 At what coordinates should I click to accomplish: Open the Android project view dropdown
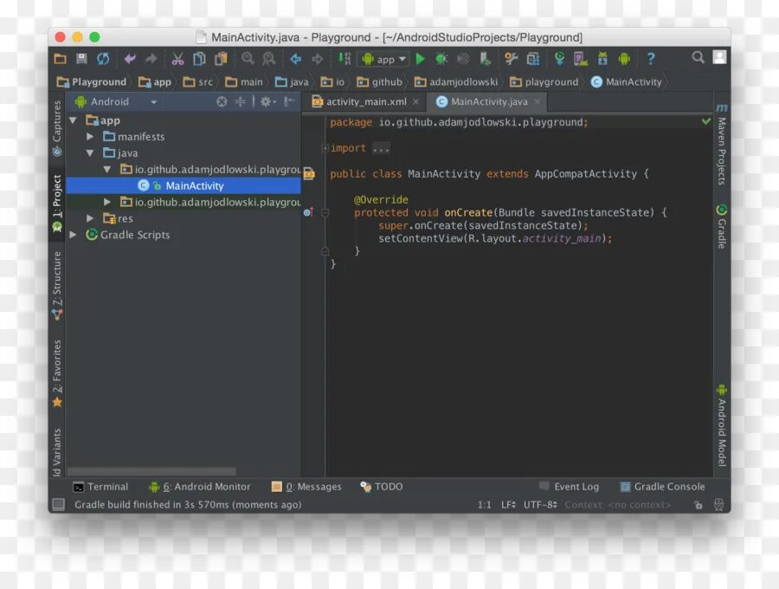click(x=116, y=102)
